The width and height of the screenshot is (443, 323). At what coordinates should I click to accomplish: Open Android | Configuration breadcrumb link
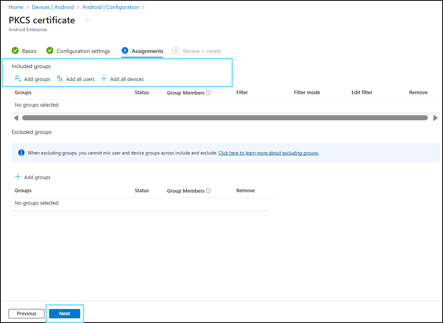tap(111, 7)
